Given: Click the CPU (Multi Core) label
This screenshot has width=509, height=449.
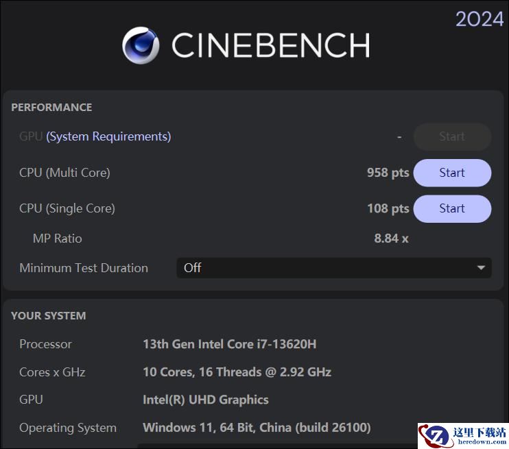Looking at the screenshot, I should point(64,173).
